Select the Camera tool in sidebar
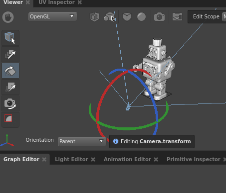226x193 pixels. point(10,103)
